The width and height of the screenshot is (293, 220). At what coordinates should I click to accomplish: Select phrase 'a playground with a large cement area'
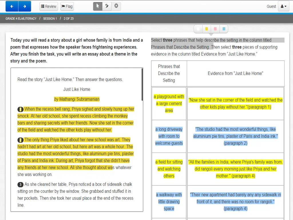pyautogui.click(x=169, y=103)
